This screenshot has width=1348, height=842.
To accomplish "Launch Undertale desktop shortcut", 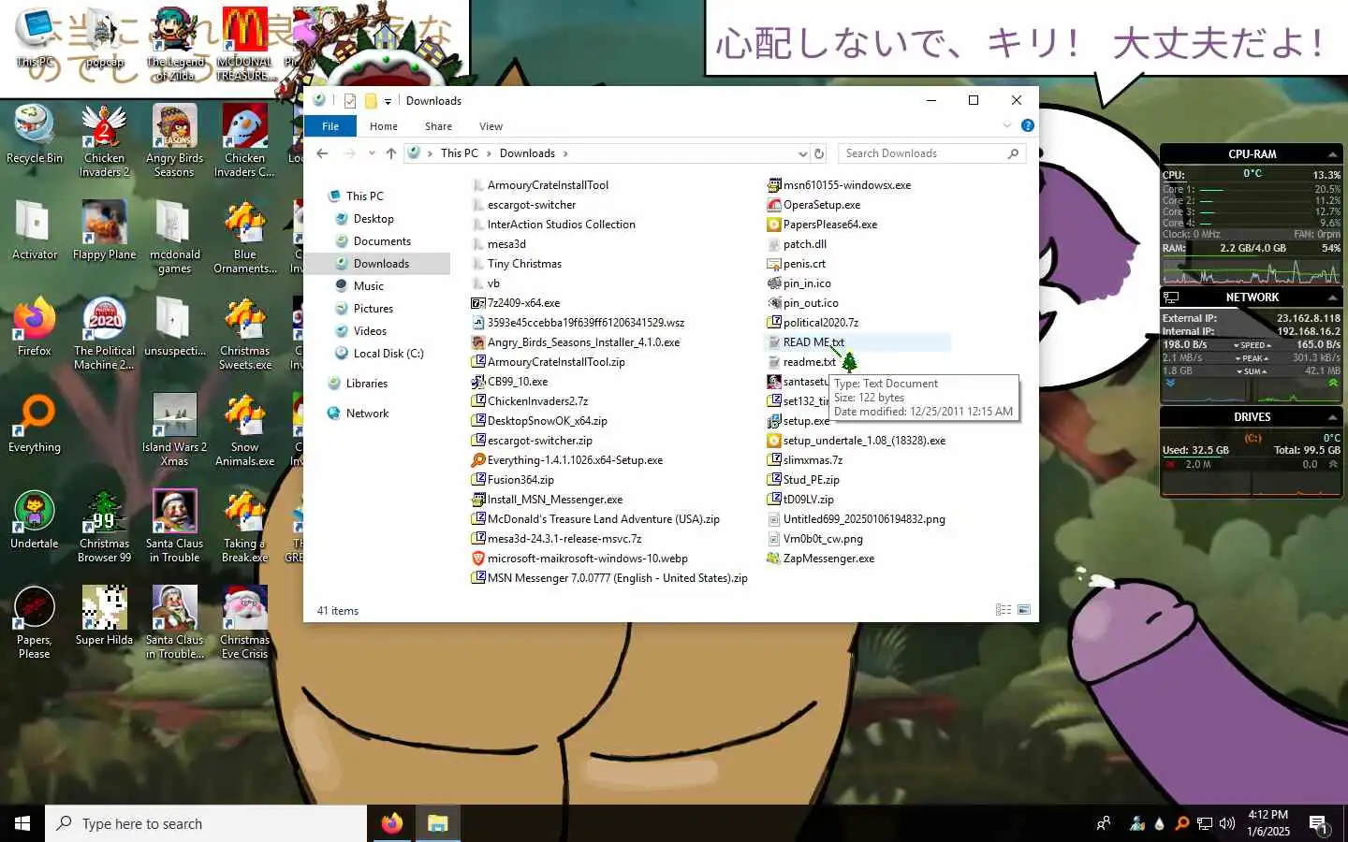I will (34, 519).
